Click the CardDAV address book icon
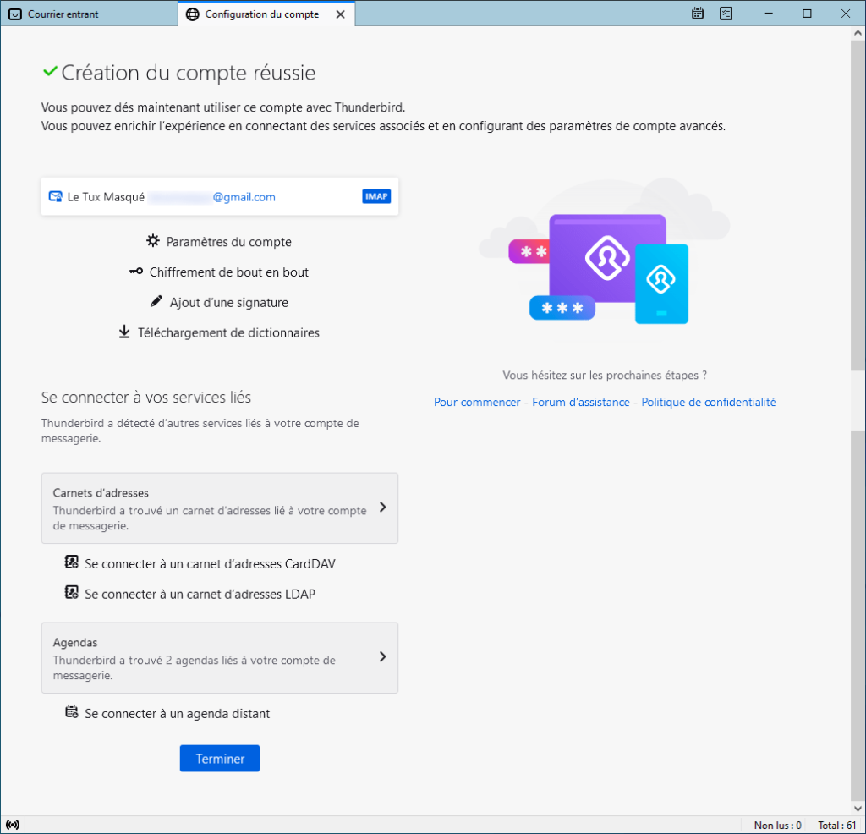This screenshot has height=834, width=866. (72, 562)
